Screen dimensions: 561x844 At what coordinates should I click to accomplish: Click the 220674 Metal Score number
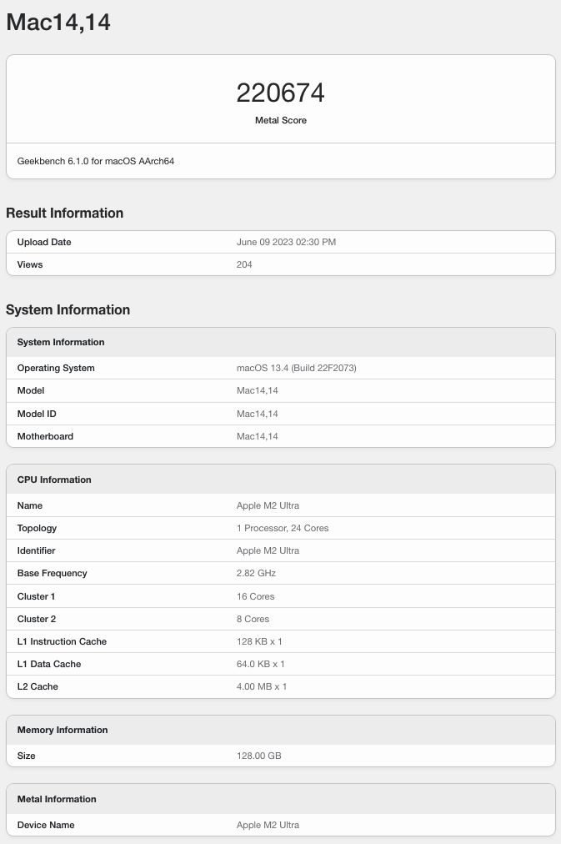[x=280, y=93]
